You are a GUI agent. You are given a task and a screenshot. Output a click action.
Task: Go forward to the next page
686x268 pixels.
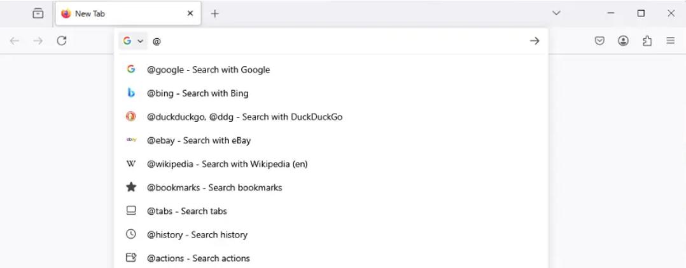38,41
